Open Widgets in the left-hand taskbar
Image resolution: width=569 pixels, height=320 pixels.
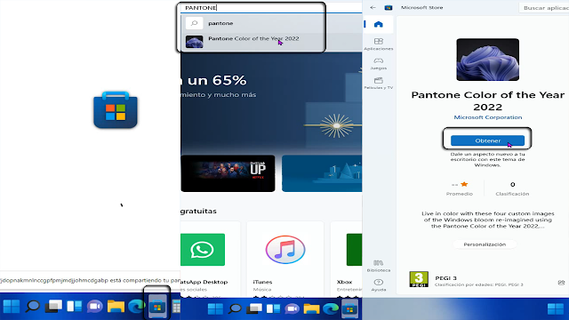tap(74, 307)
